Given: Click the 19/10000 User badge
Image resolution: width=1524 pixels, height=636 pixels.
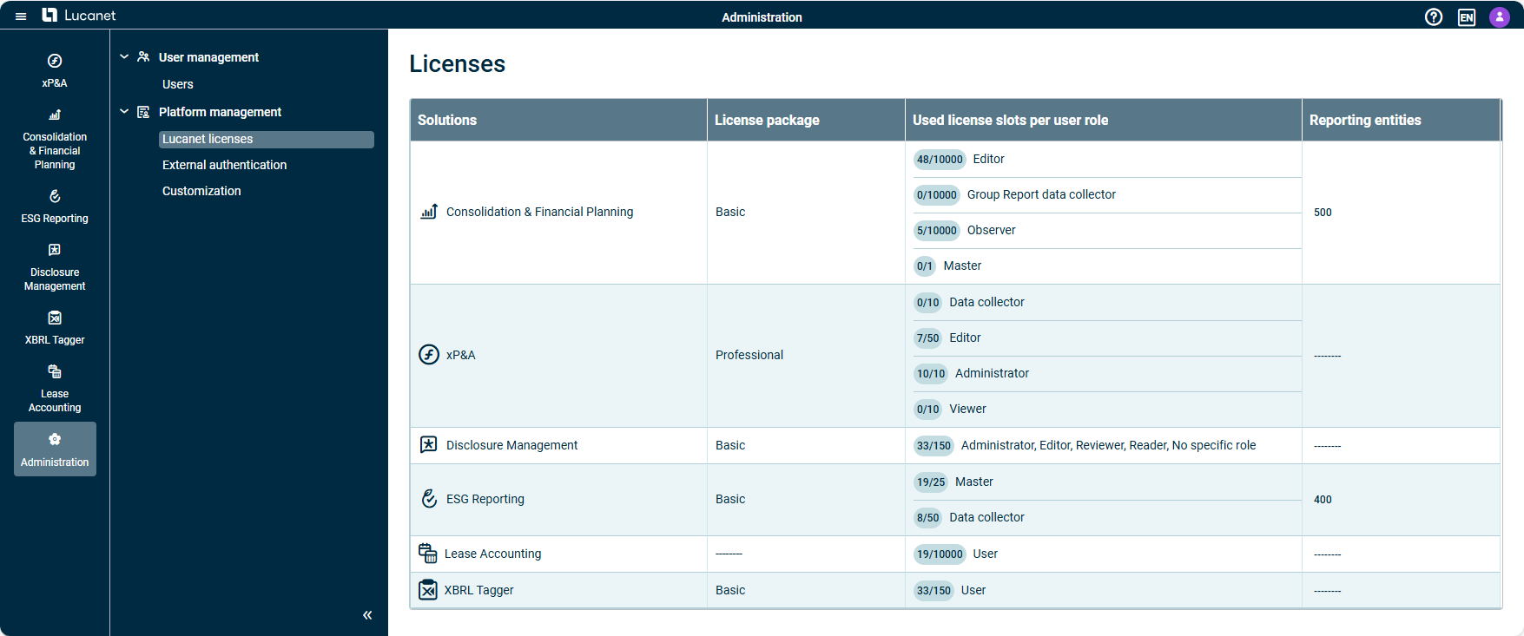Looking at the screenshot, I should point(940,554).
